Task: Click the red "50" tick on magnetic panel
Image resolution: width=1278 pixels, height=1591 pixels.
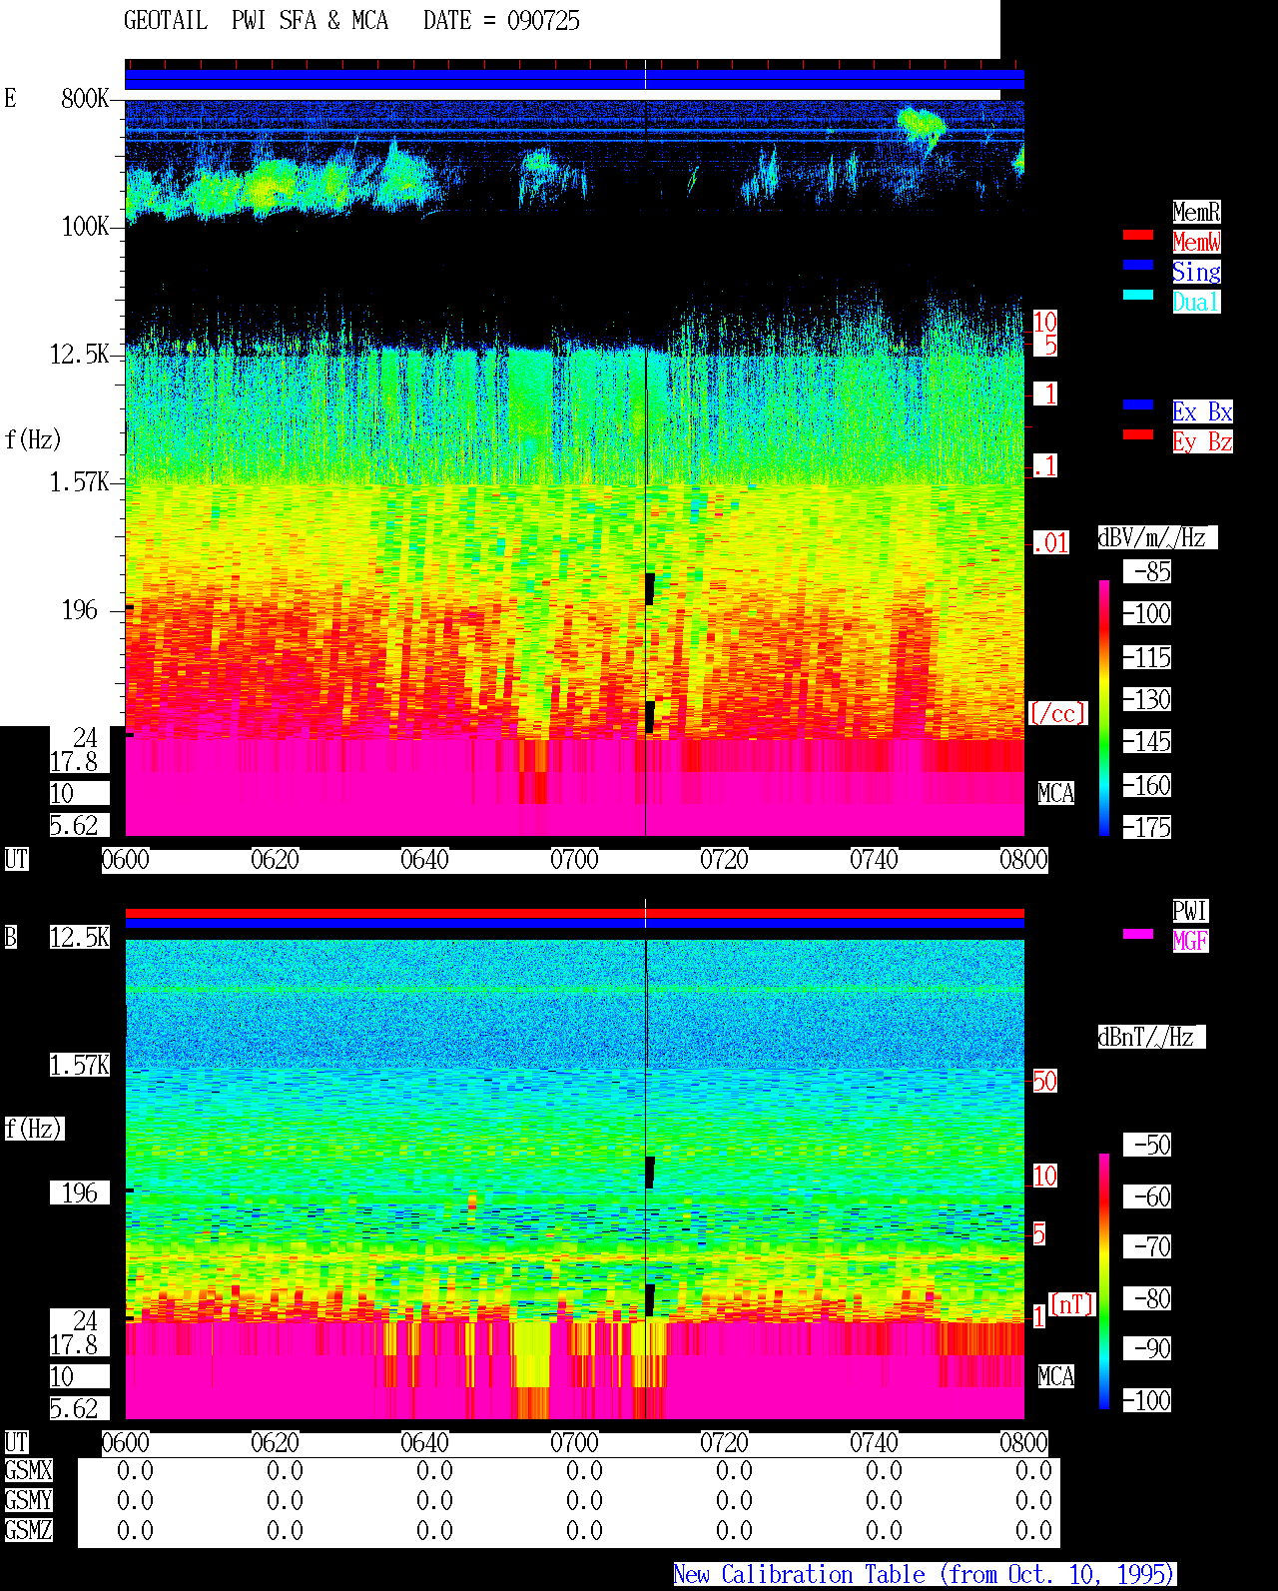Action: coord(1044,1081)
